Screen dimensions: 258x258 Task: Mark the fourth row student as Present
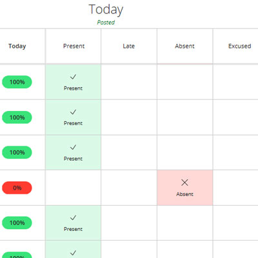73,188
